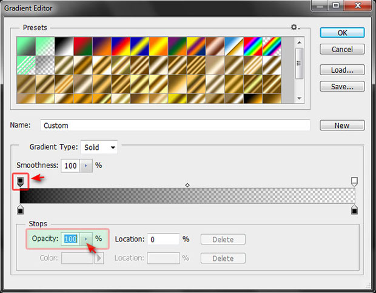
Task: Click the Save... button
Action: click(342, 86)
